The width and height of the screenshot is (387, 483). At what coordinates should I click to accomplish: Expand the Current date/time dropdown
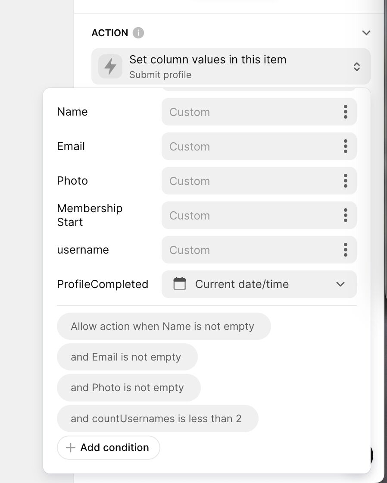click(x=340, y=284)
